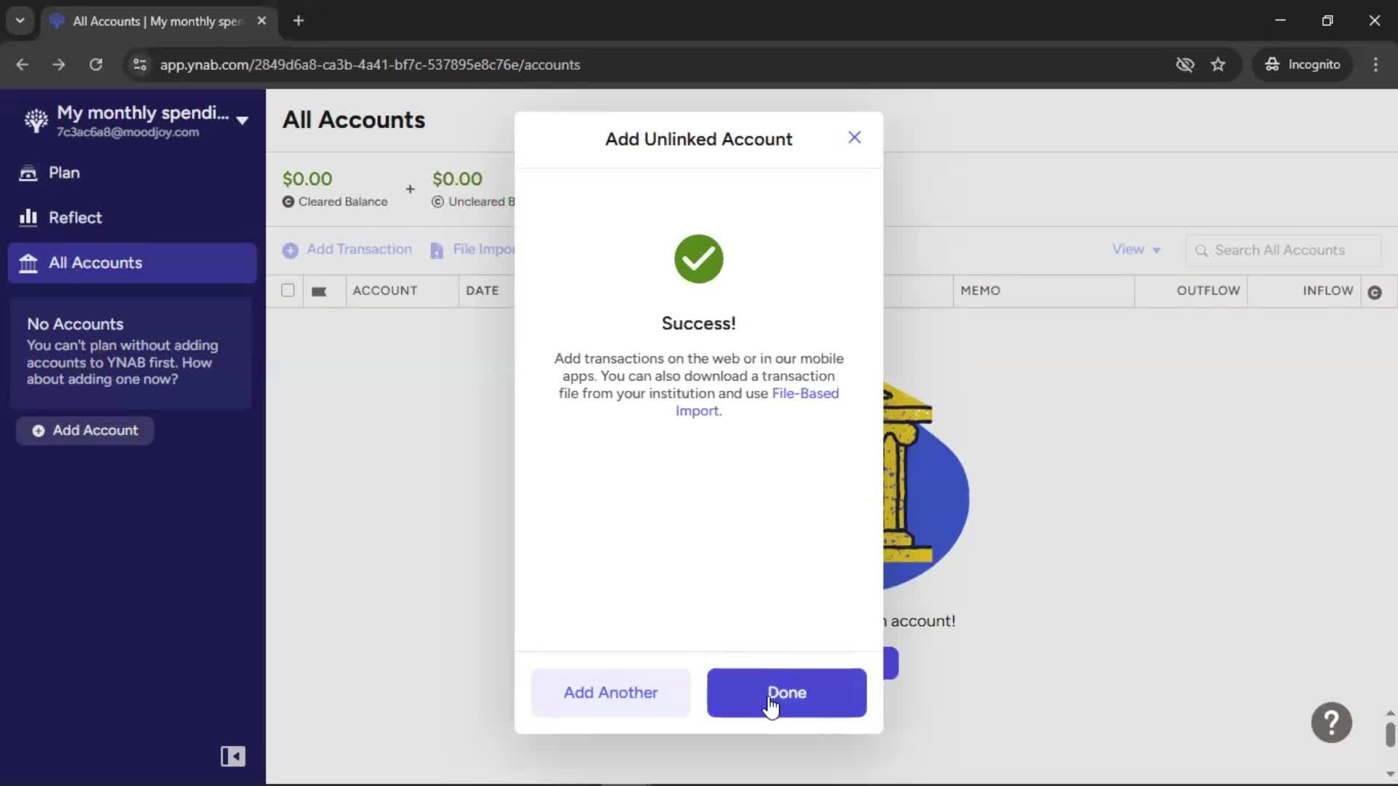Click the Uncleared Balance amount
The width and height of the screenshot is (1398, 786).
(457, 178)
